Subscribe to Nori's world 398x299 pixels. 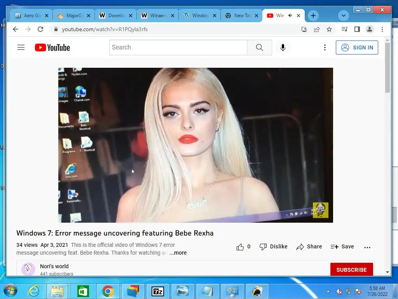point(351,269)
